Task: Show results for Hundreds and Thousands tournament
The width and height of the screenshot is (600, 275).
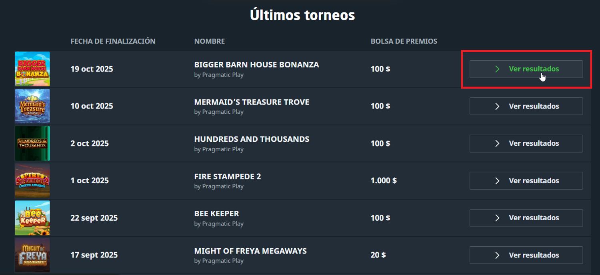Action: click(x=526, y=143)
